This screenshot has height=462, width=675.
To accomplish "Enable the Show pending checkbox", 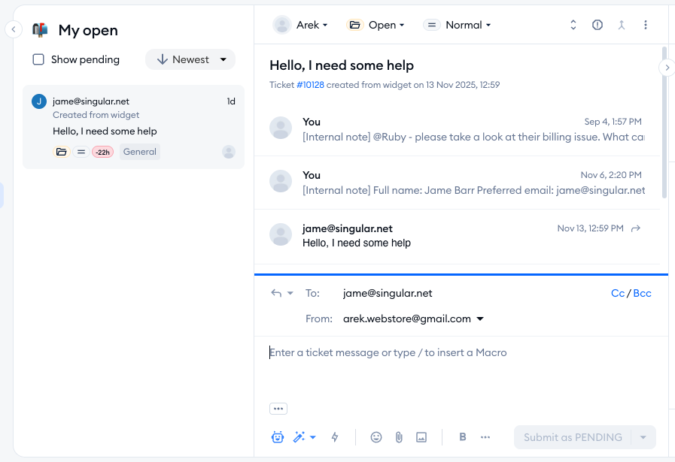I will tap(38, 59).
